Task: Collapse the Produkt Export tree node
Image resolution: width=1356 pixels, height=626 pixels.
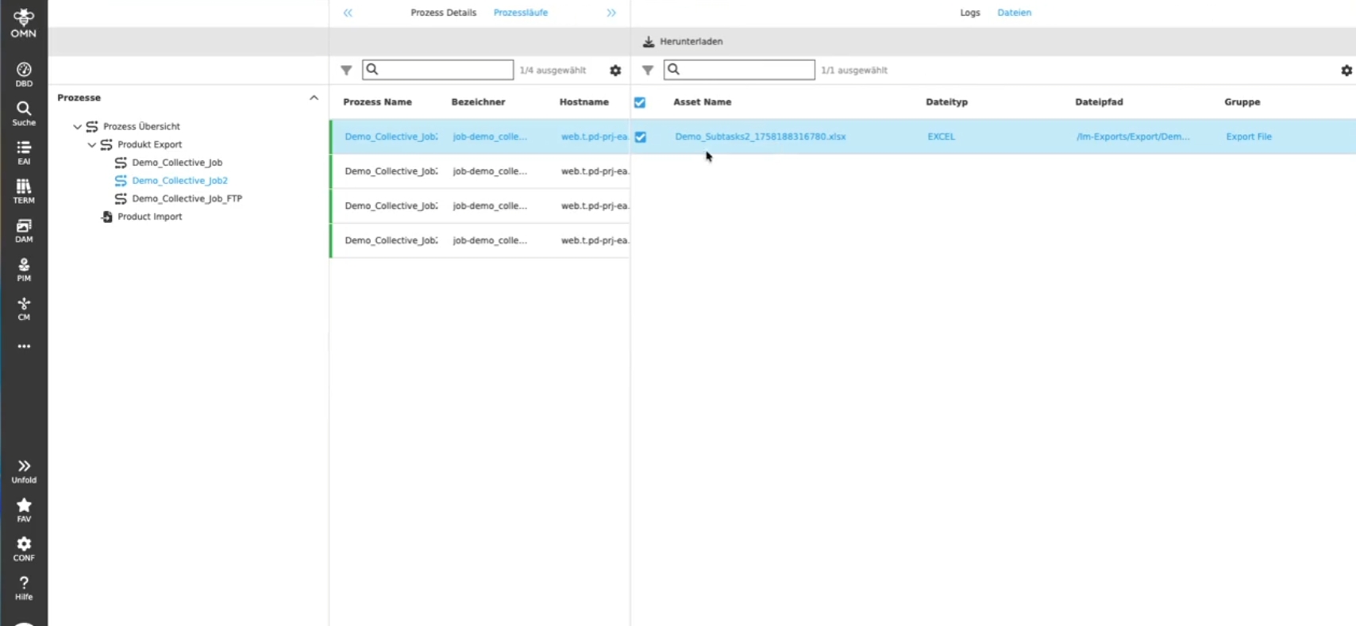Action: (x=92, y=145)
